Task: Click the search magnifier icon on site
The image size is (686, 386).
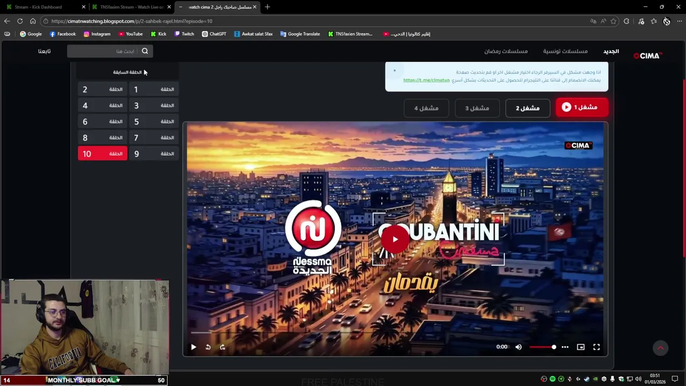Action: 145,51
